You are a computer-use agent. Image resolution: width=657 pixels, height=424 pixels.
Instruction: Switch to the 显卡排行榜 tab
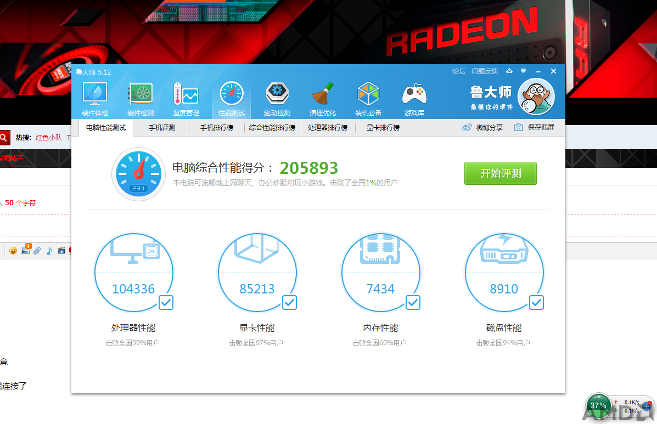coord(383,128)
